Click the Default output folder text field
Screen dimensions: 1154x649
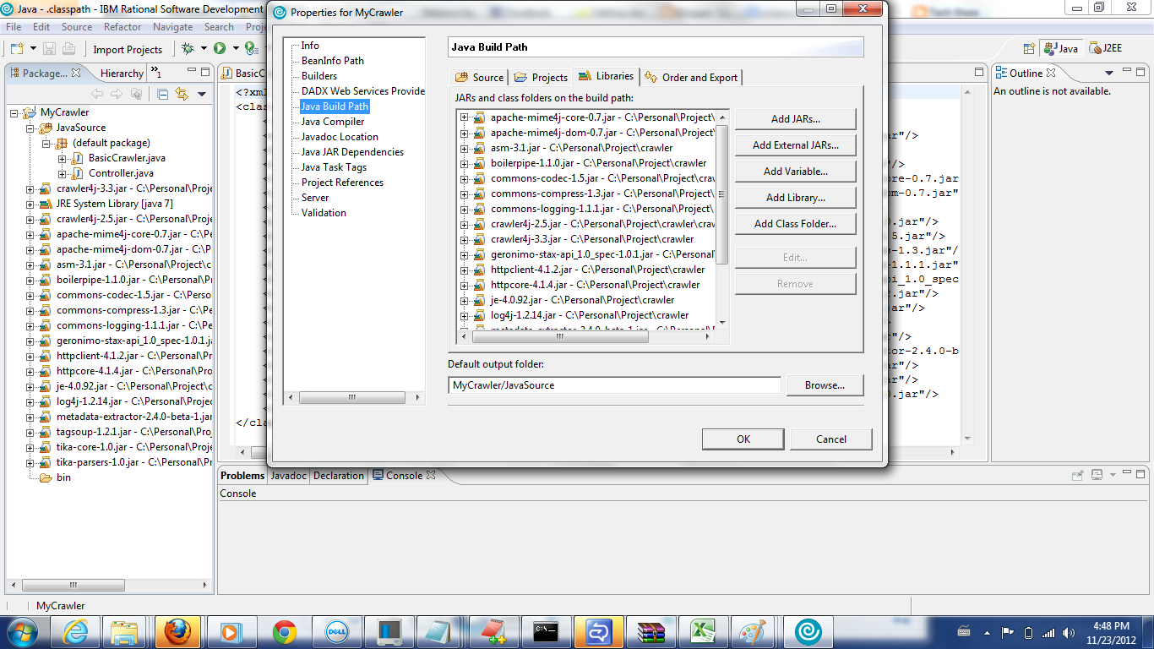615,385
